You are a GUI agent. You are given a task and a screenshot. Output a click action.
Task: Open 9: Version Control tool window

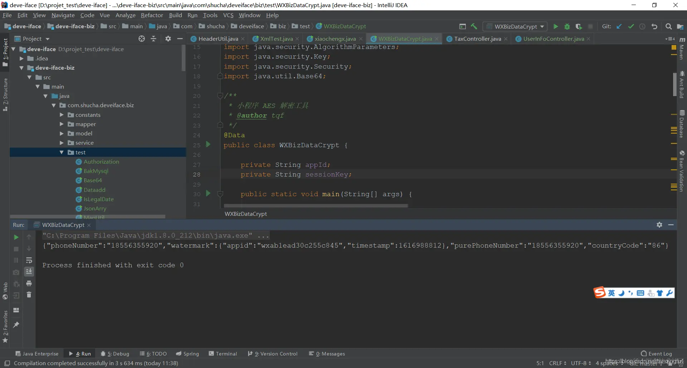[x=273, y=354]
